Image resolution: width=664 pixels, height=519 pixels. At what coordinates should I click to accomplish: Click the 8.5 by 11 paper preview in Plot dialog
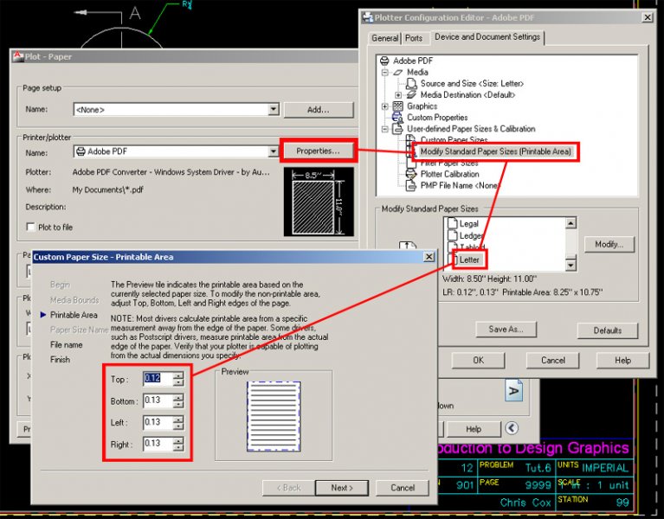tap(319, 202)
